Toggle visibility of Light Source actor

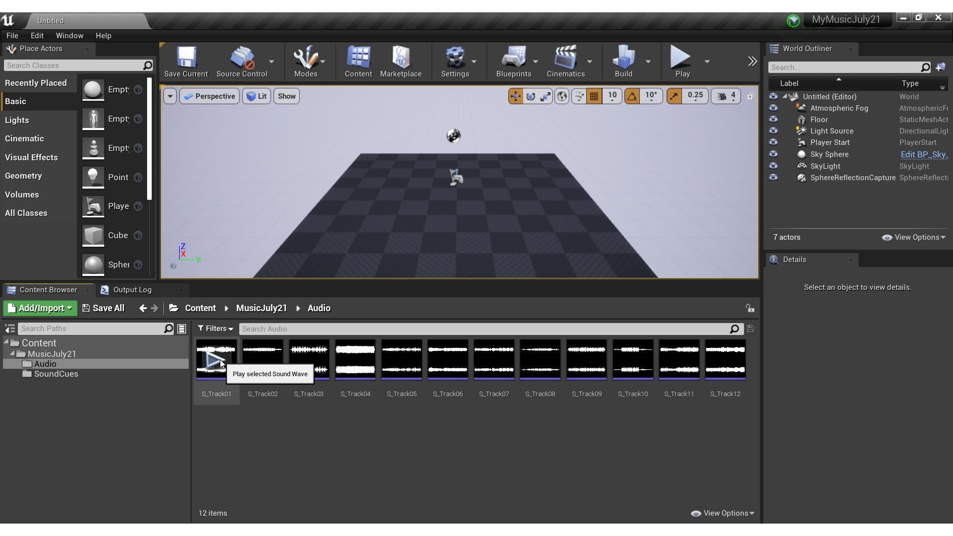click(x=773, y=131)
